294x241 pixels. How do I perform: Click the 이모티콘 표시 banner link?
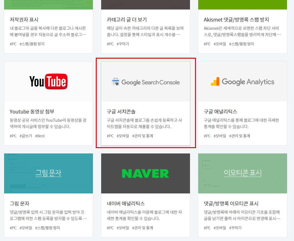[243, 173]
